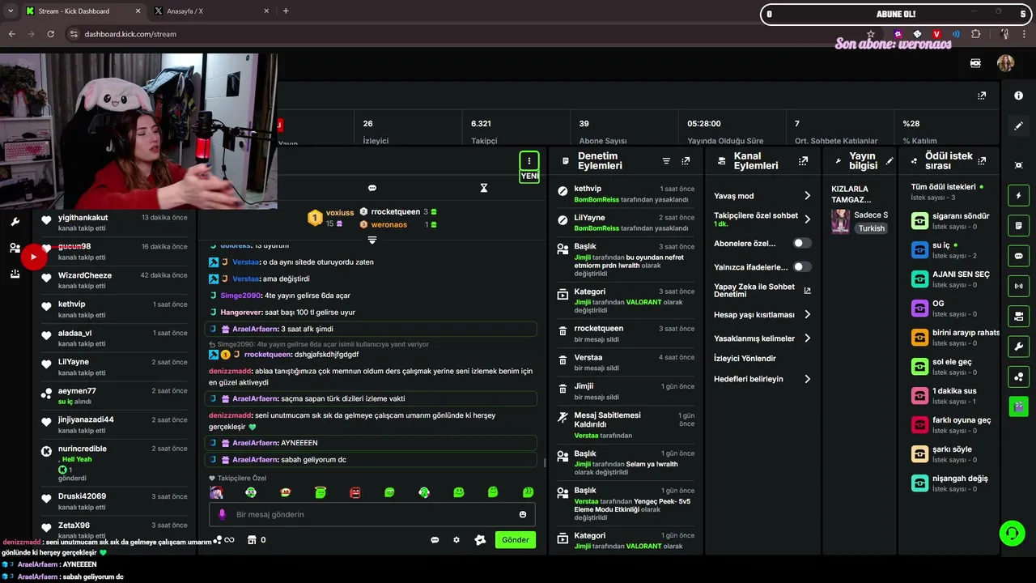Click the info icon at top right

coord(1019,96)
